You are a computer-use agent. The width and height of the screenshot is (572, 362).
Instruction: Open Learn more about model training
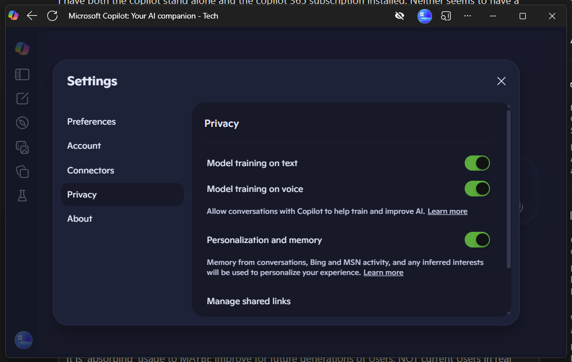coord(447,212)
